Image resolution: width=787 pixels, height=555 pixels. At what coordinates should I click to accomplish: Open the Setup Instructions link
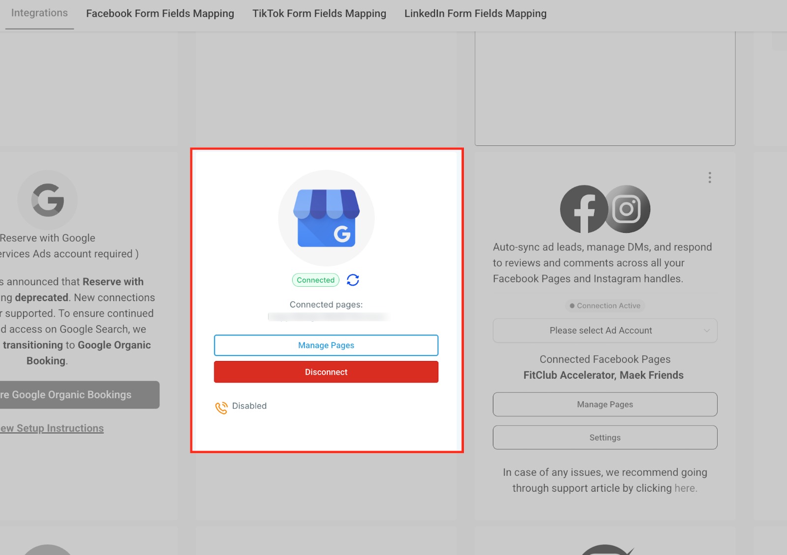click(52, 428)
